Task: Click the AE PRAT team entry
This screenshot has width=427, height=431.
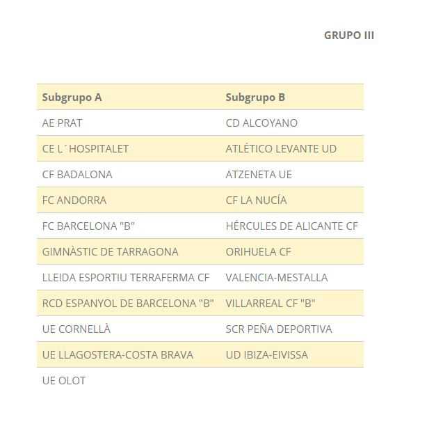Action: [62, 123]
